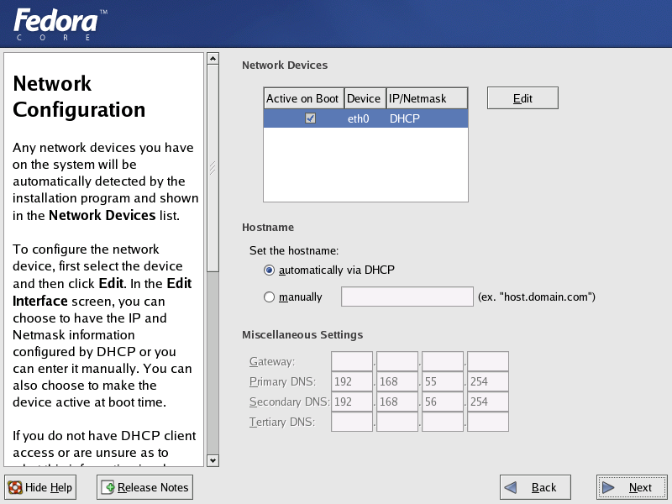
Task: Click the Secondary DNS second field 168
Action: coord(396,402)
